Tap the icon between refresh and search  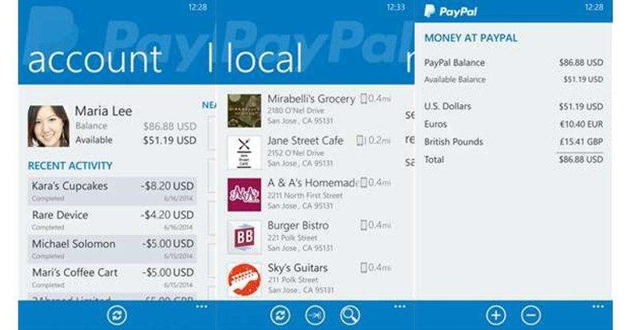pyautogui.click(x=315, y=315)
